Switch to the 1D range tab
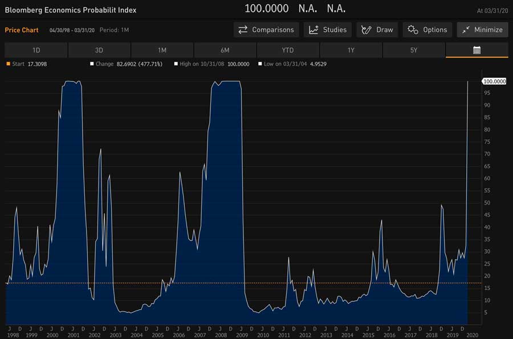This screenshot has width=513, height=339. (x=36, y=50)
